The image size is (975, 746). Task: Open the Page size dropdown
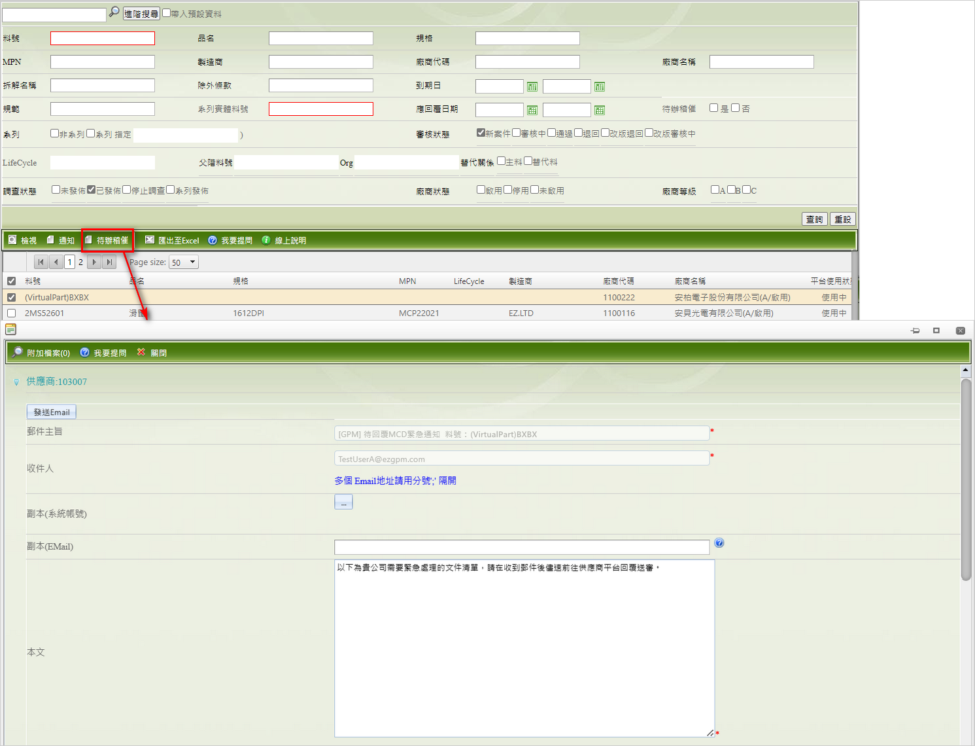point(184,262)
